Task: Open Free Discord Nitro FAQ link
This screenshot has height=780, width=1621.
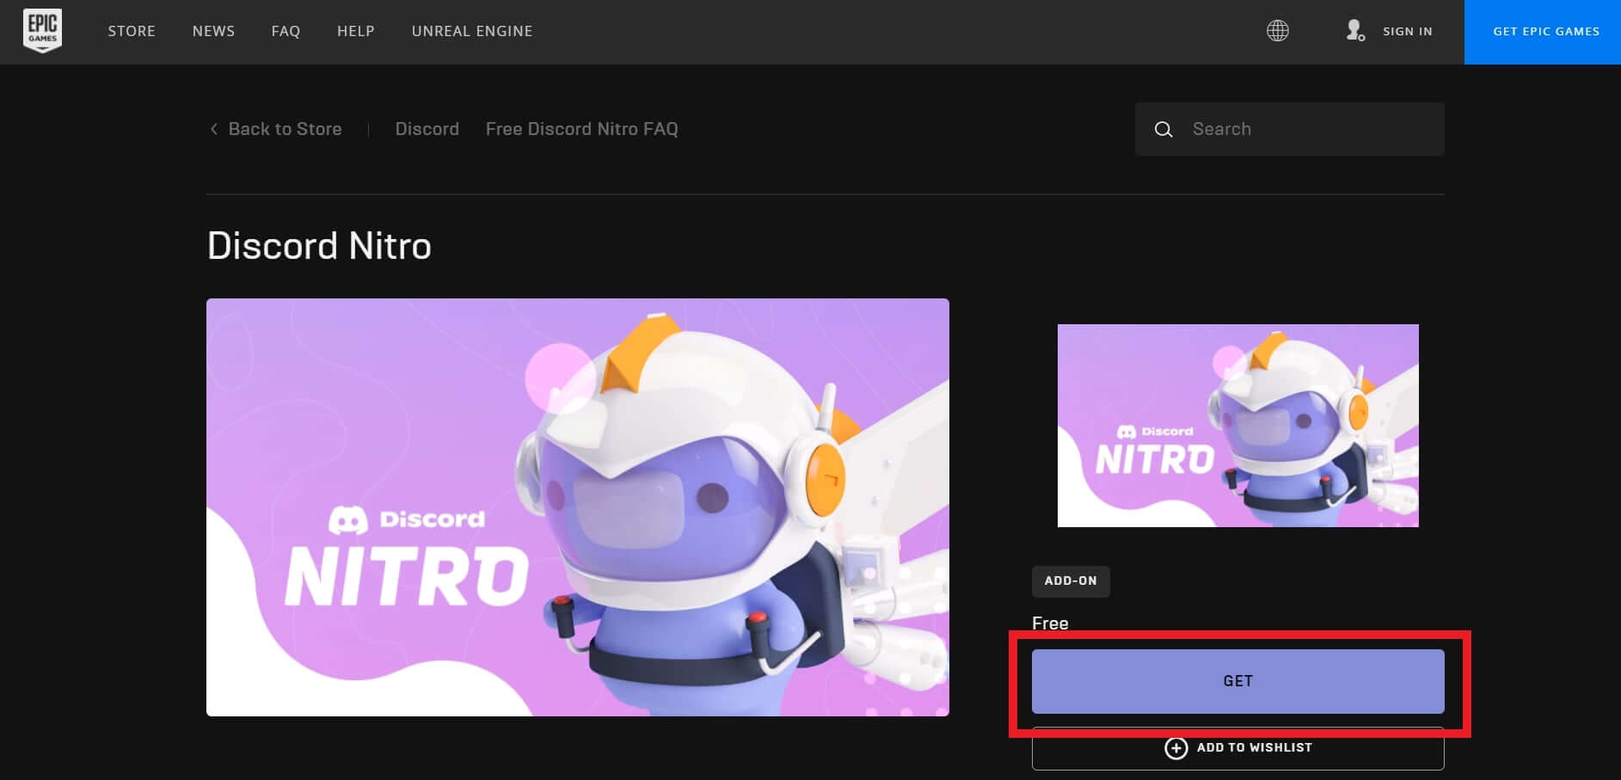Action: [x=581, y=129]
